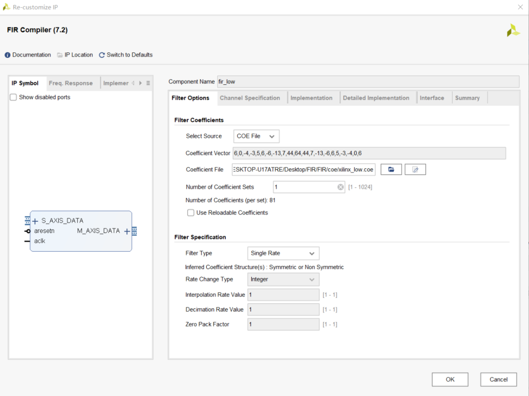Screen dimensions: 529x396
Task: Click the Cancel button
Action: click(x=498, y=379)
